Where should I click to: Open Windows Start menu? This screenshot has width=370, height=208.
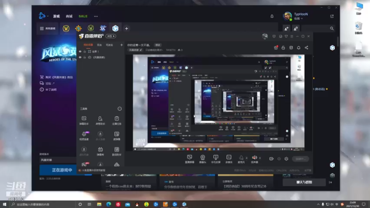click(4, 204)
